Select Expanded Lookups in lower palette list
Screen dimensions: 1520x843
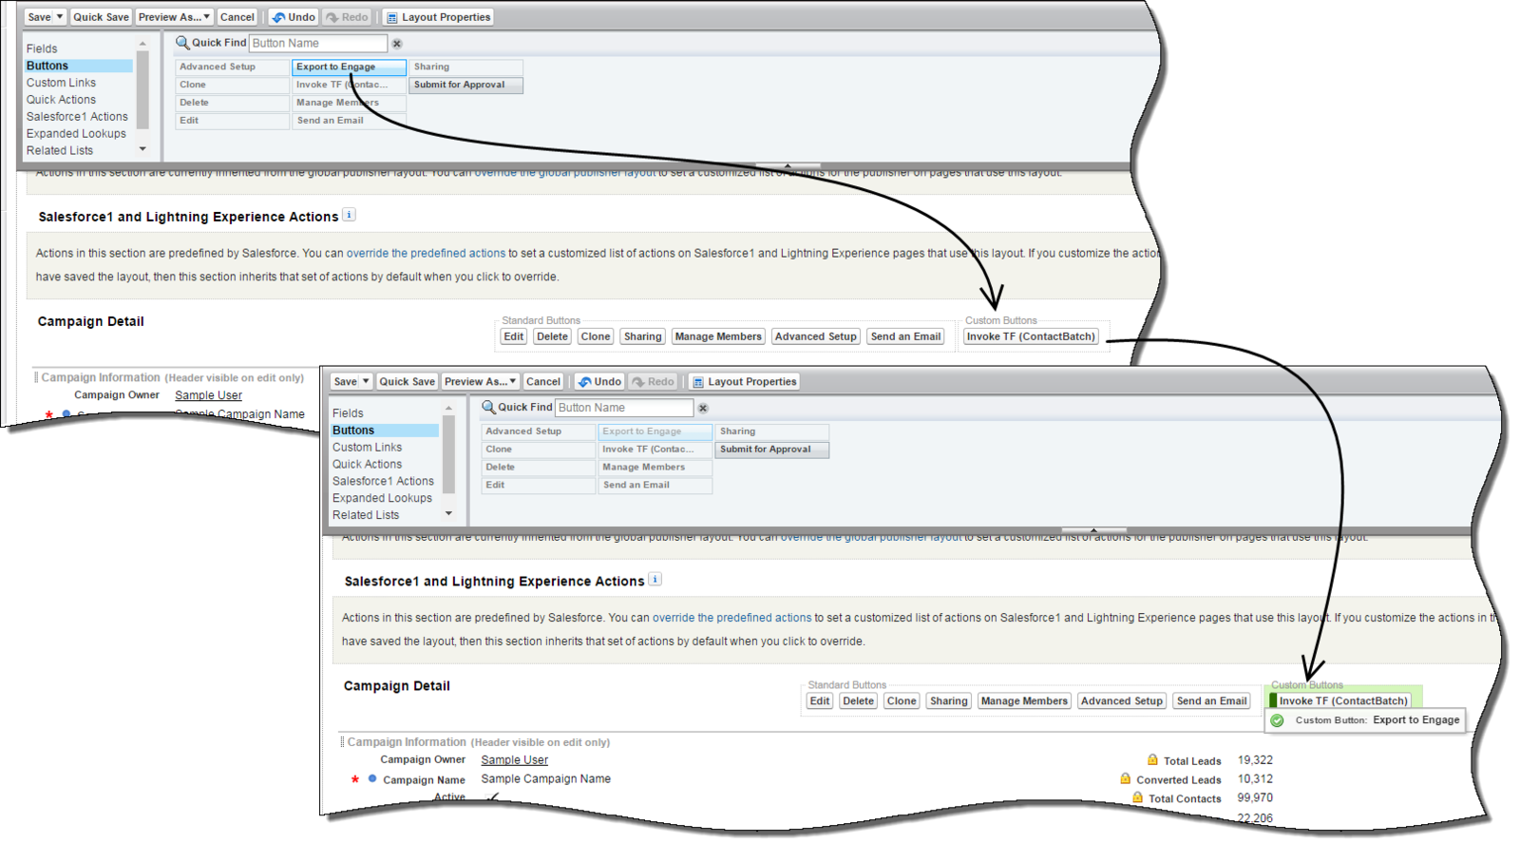(382, 498)
